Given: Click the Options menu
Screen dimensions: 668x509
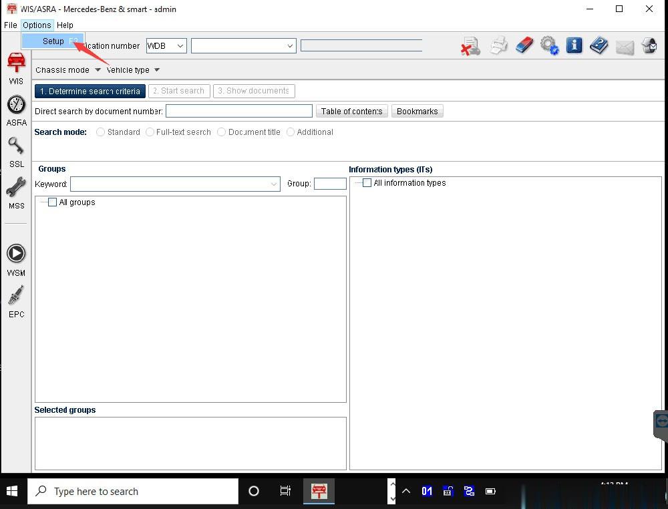Looking at the screenshot, I should pyautogui.click(x=37, y=25).
